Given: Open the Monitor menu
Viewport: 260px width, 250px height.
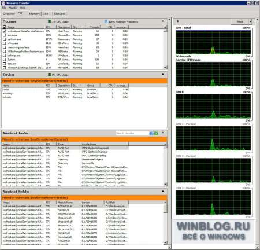Looking at the screenshot, I should tap(13, 8).
